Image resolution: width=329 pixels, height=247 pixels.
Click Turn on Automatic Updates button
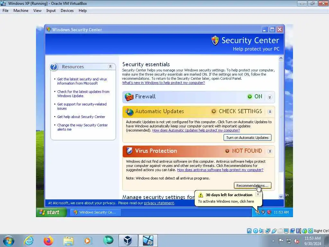pyautogui.click(x=247, y=138)
